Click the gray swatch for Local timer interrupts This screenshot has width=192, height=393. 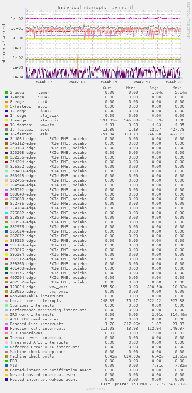7,301
